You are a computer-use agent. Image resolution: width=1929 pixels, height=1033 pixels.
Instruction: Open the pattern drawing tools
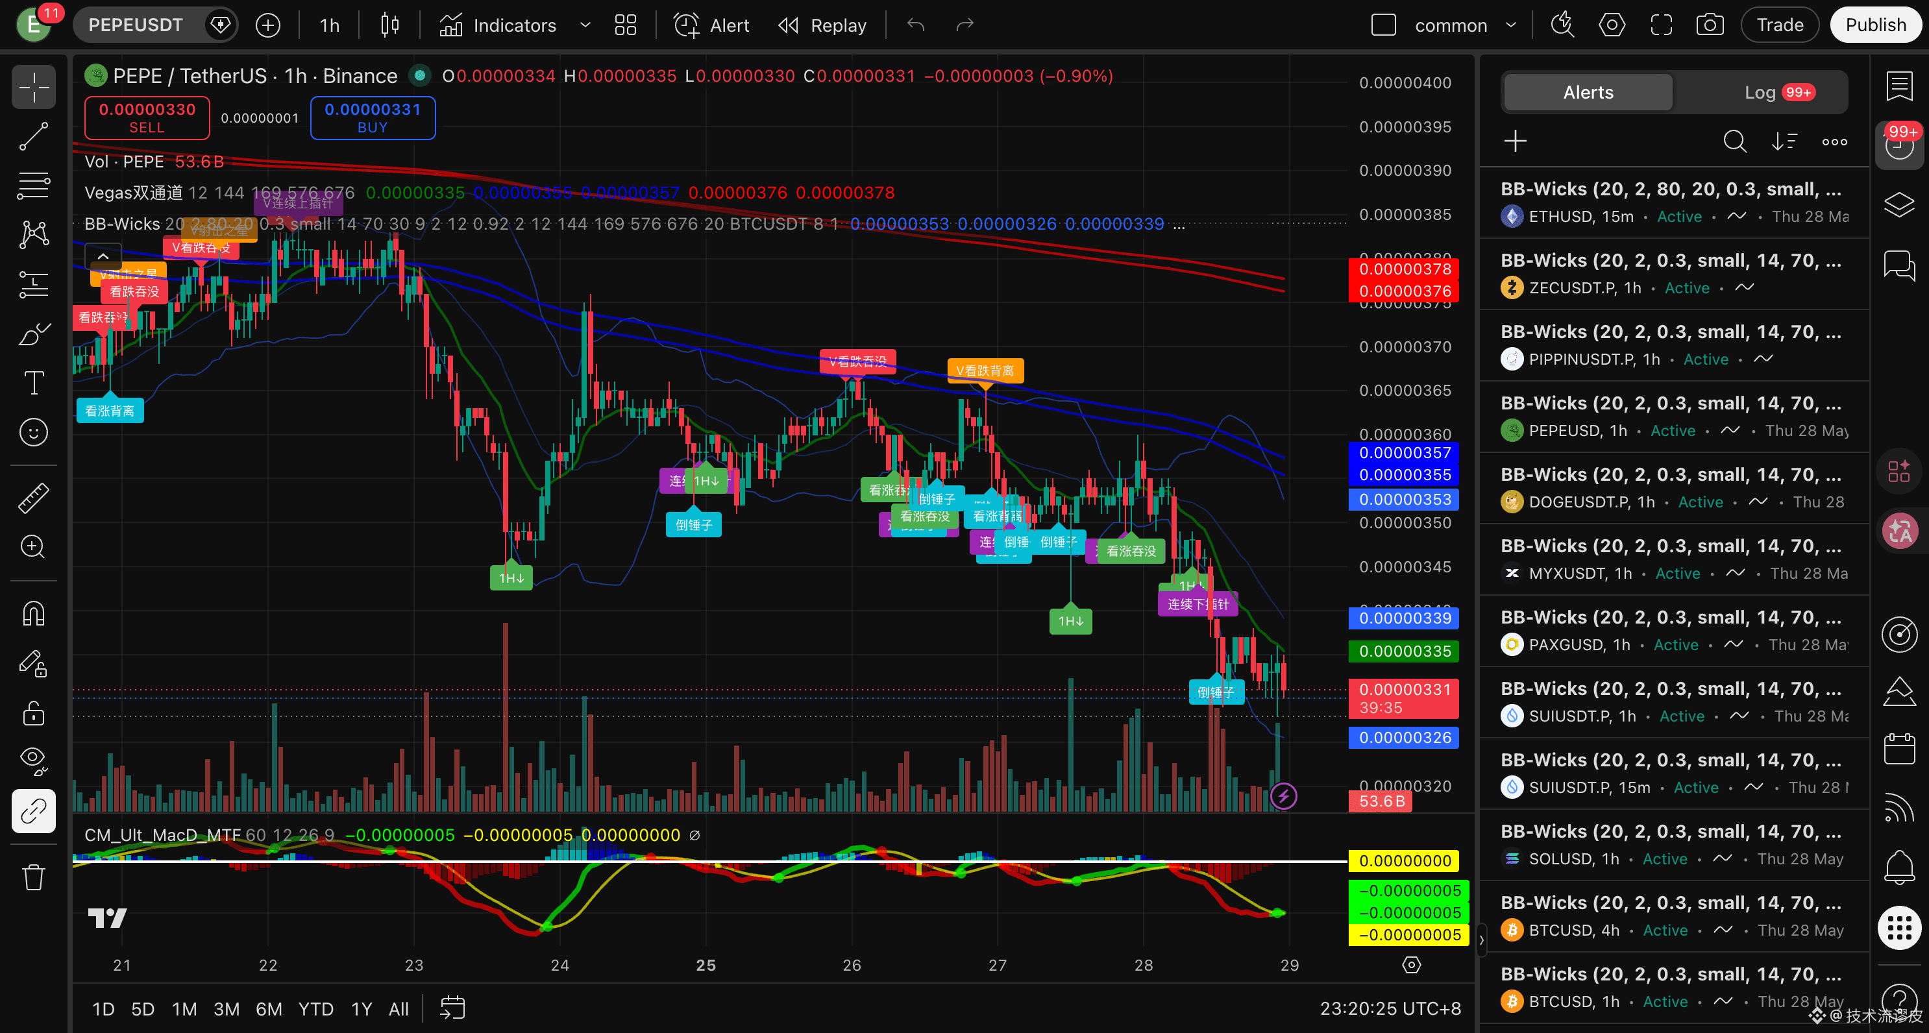[34, 235]
